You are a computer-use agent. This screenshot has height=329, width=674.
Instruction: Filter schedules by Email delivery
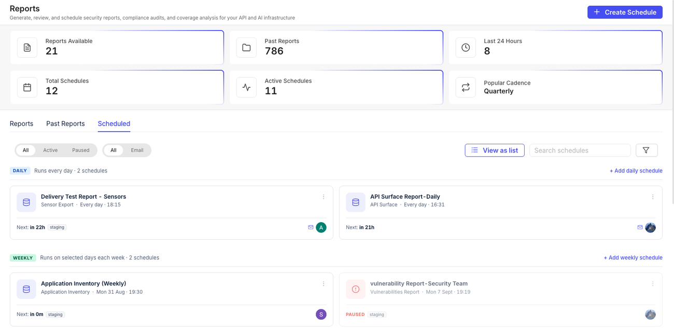[x=137, y=150]
